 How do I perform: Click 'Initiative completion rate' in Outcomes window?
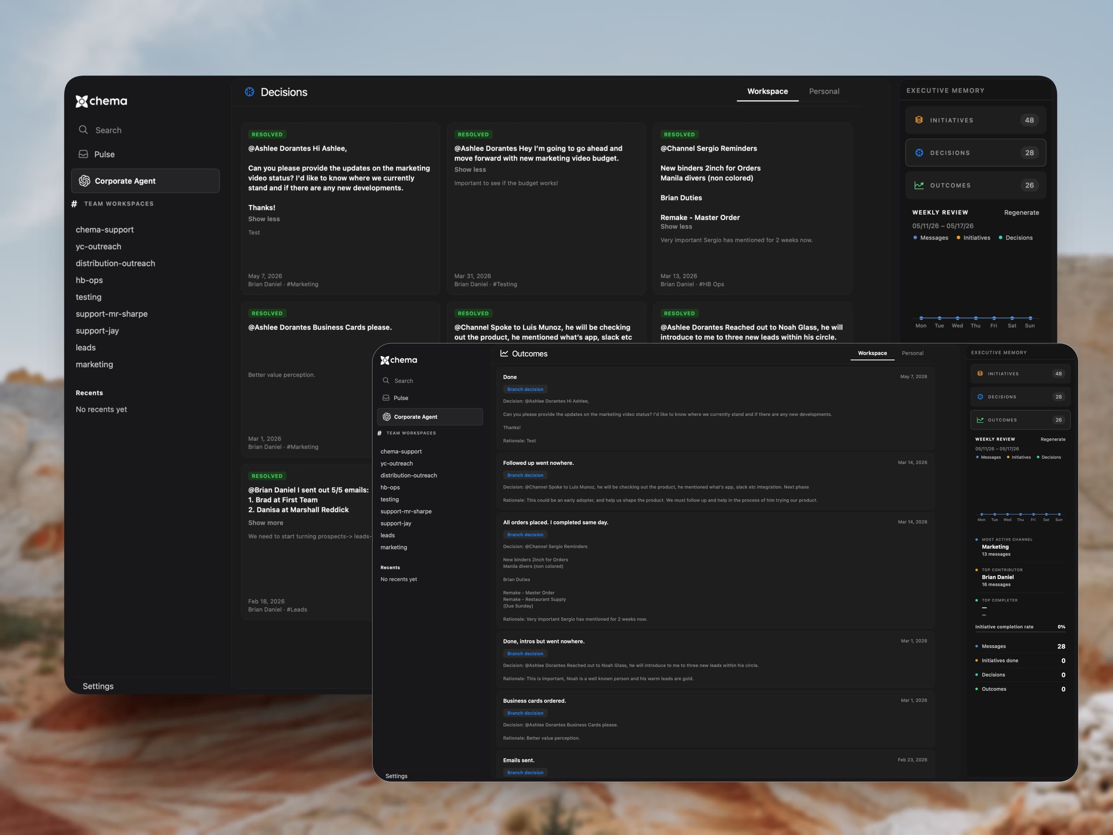tap(1004, 627)
